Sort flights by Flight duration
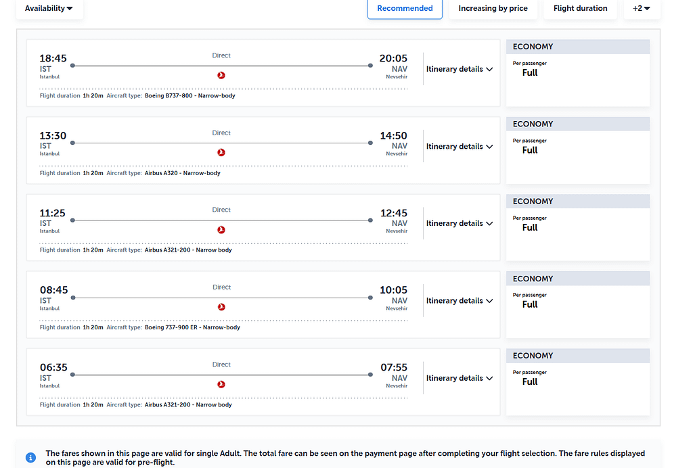693x468 pixels. click(580, 8)
